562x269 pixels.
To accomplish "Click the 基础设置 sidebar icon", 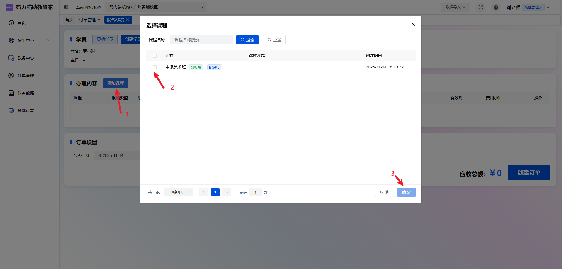I will click(11, 111).
